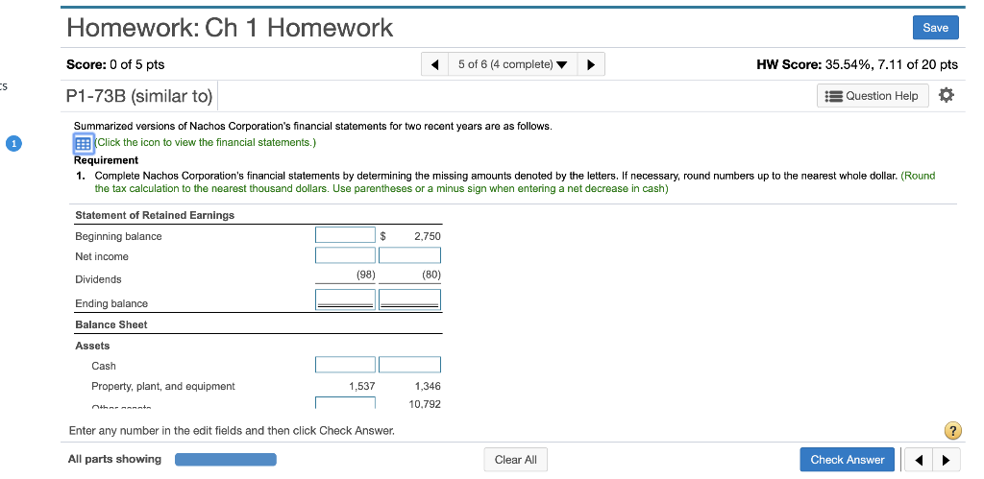The height and width of the screenshot is (479, 984).
Task: Click the (80) dividends value
Action: (431, 275)
